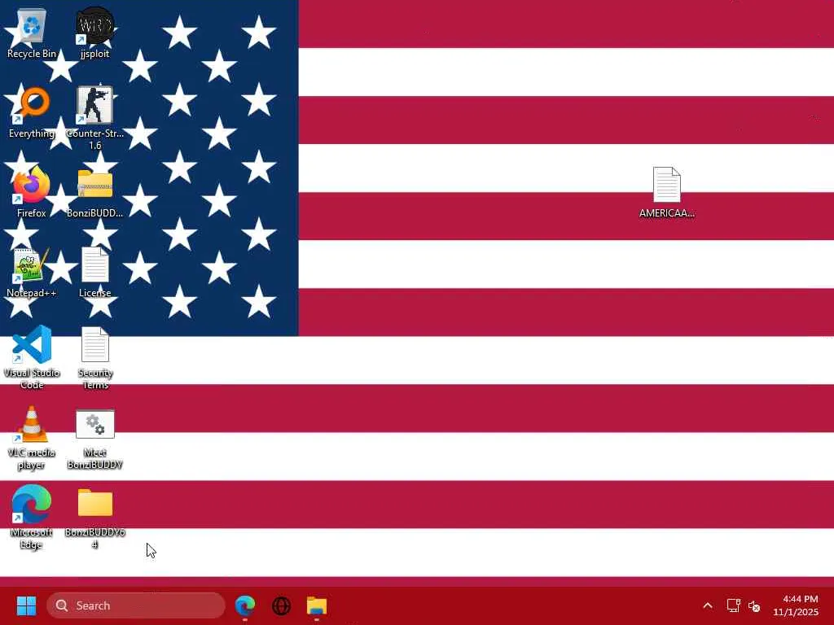Select the Security Terms document
The height and width of the screenshot is (625, 834).
pyautogui.click(x=94, y=357)
